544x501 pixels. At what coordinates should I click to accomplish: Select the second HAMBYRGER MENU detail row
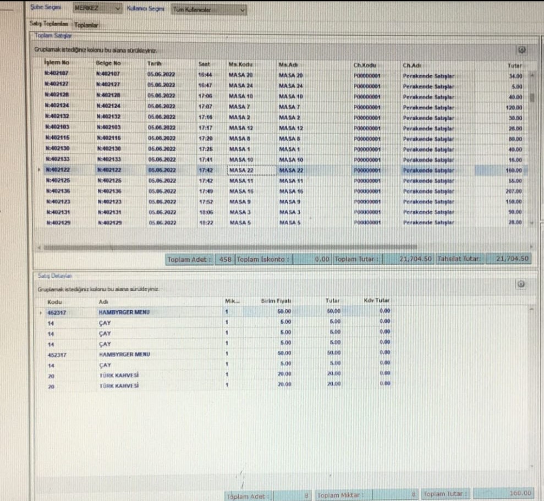(218, 354)
